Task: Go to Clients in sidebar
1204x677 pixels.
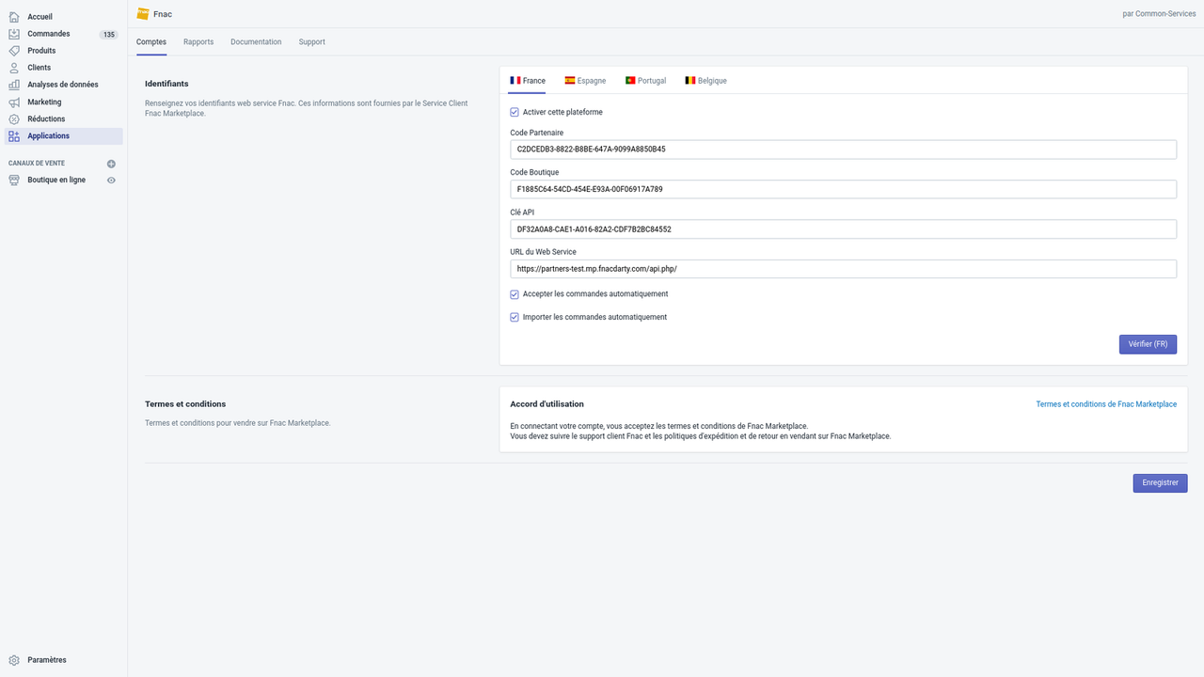Action: click(x=63, y=68)
